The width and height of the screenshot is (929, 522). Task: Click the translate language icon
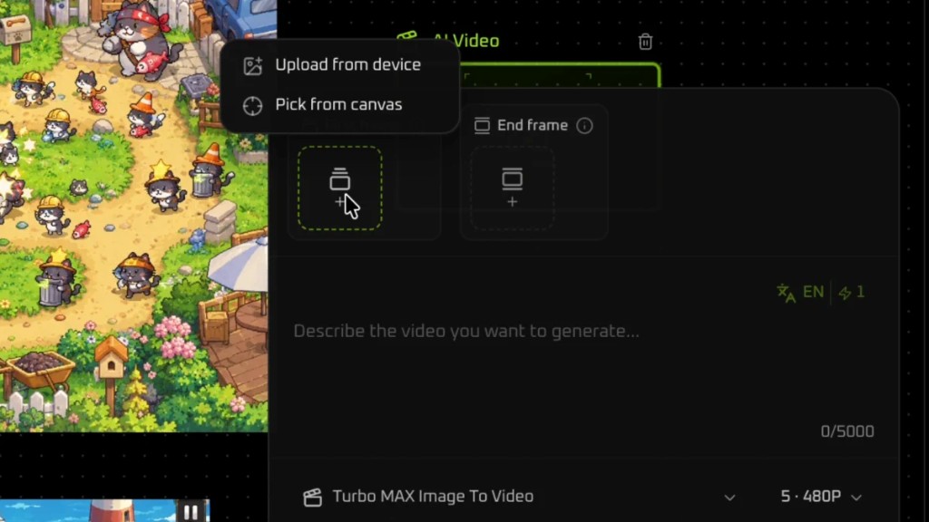[787, 293]
